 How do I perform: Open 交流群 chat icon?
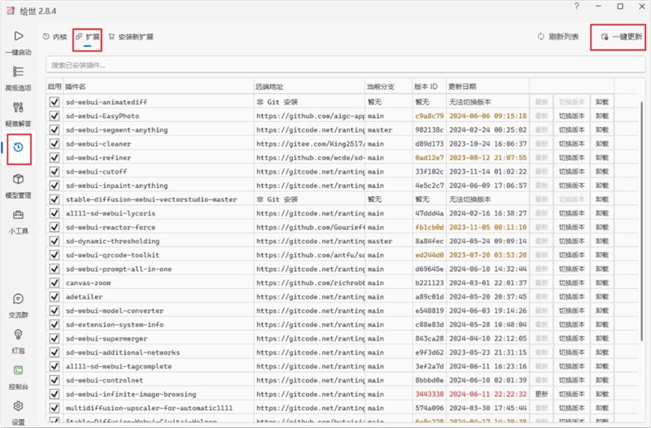pos(18,299)
